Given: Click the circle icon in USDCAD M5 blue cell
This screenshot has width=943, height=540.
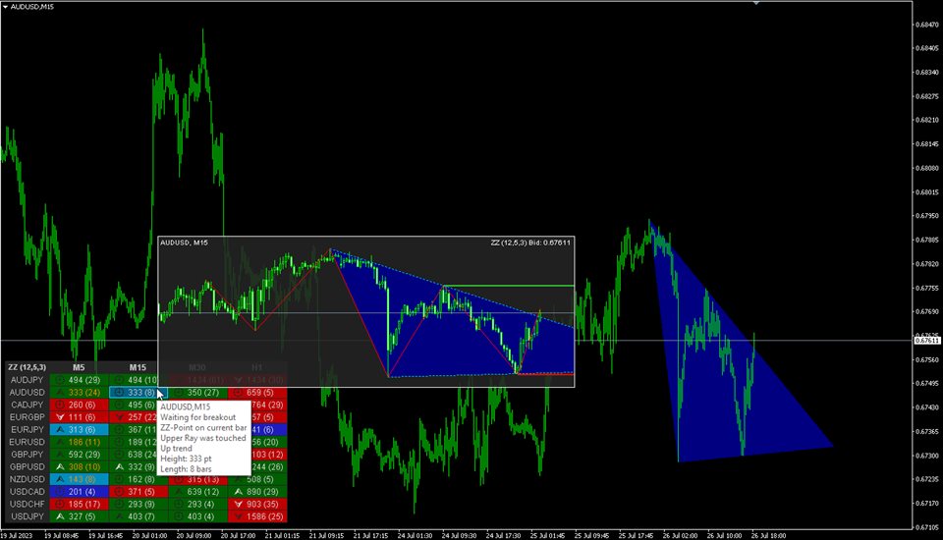Looking at the screenshot, I should (x=60, y=492).
